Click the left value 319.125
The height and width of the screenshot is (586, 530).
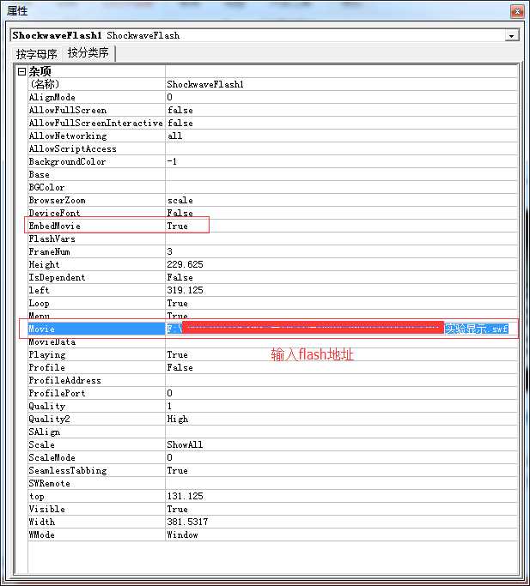pos(185,290)
